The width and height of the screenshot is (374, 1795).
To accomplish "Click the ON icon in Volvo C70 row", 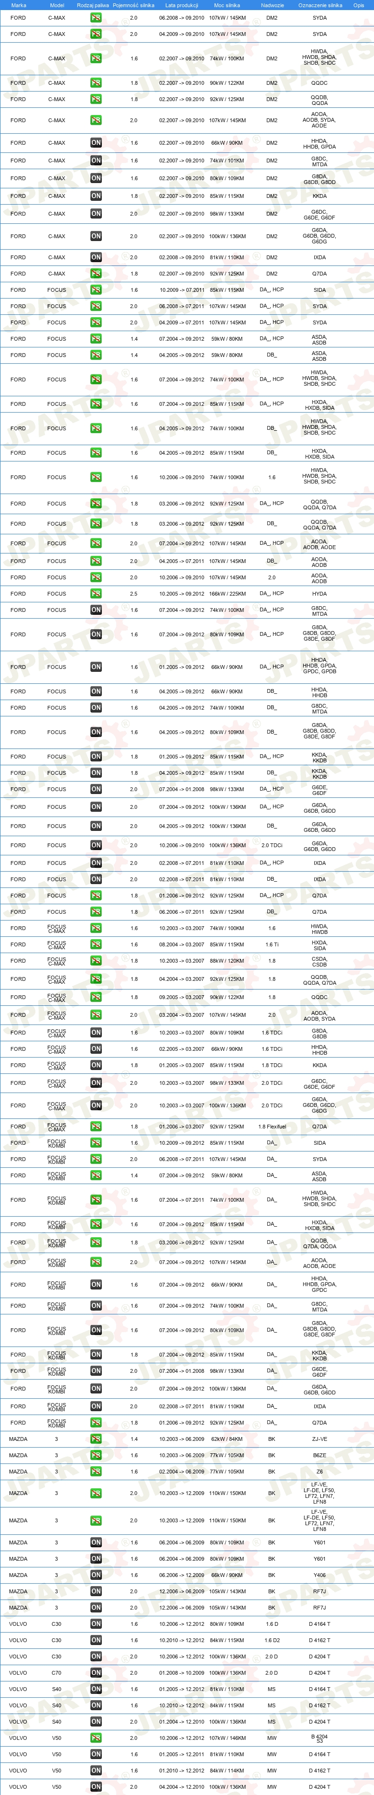I will [96, 1672].
